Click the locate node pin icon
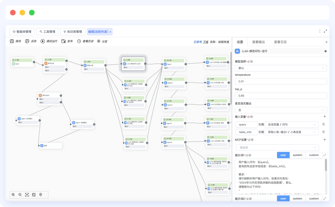 tap(41, 195)
